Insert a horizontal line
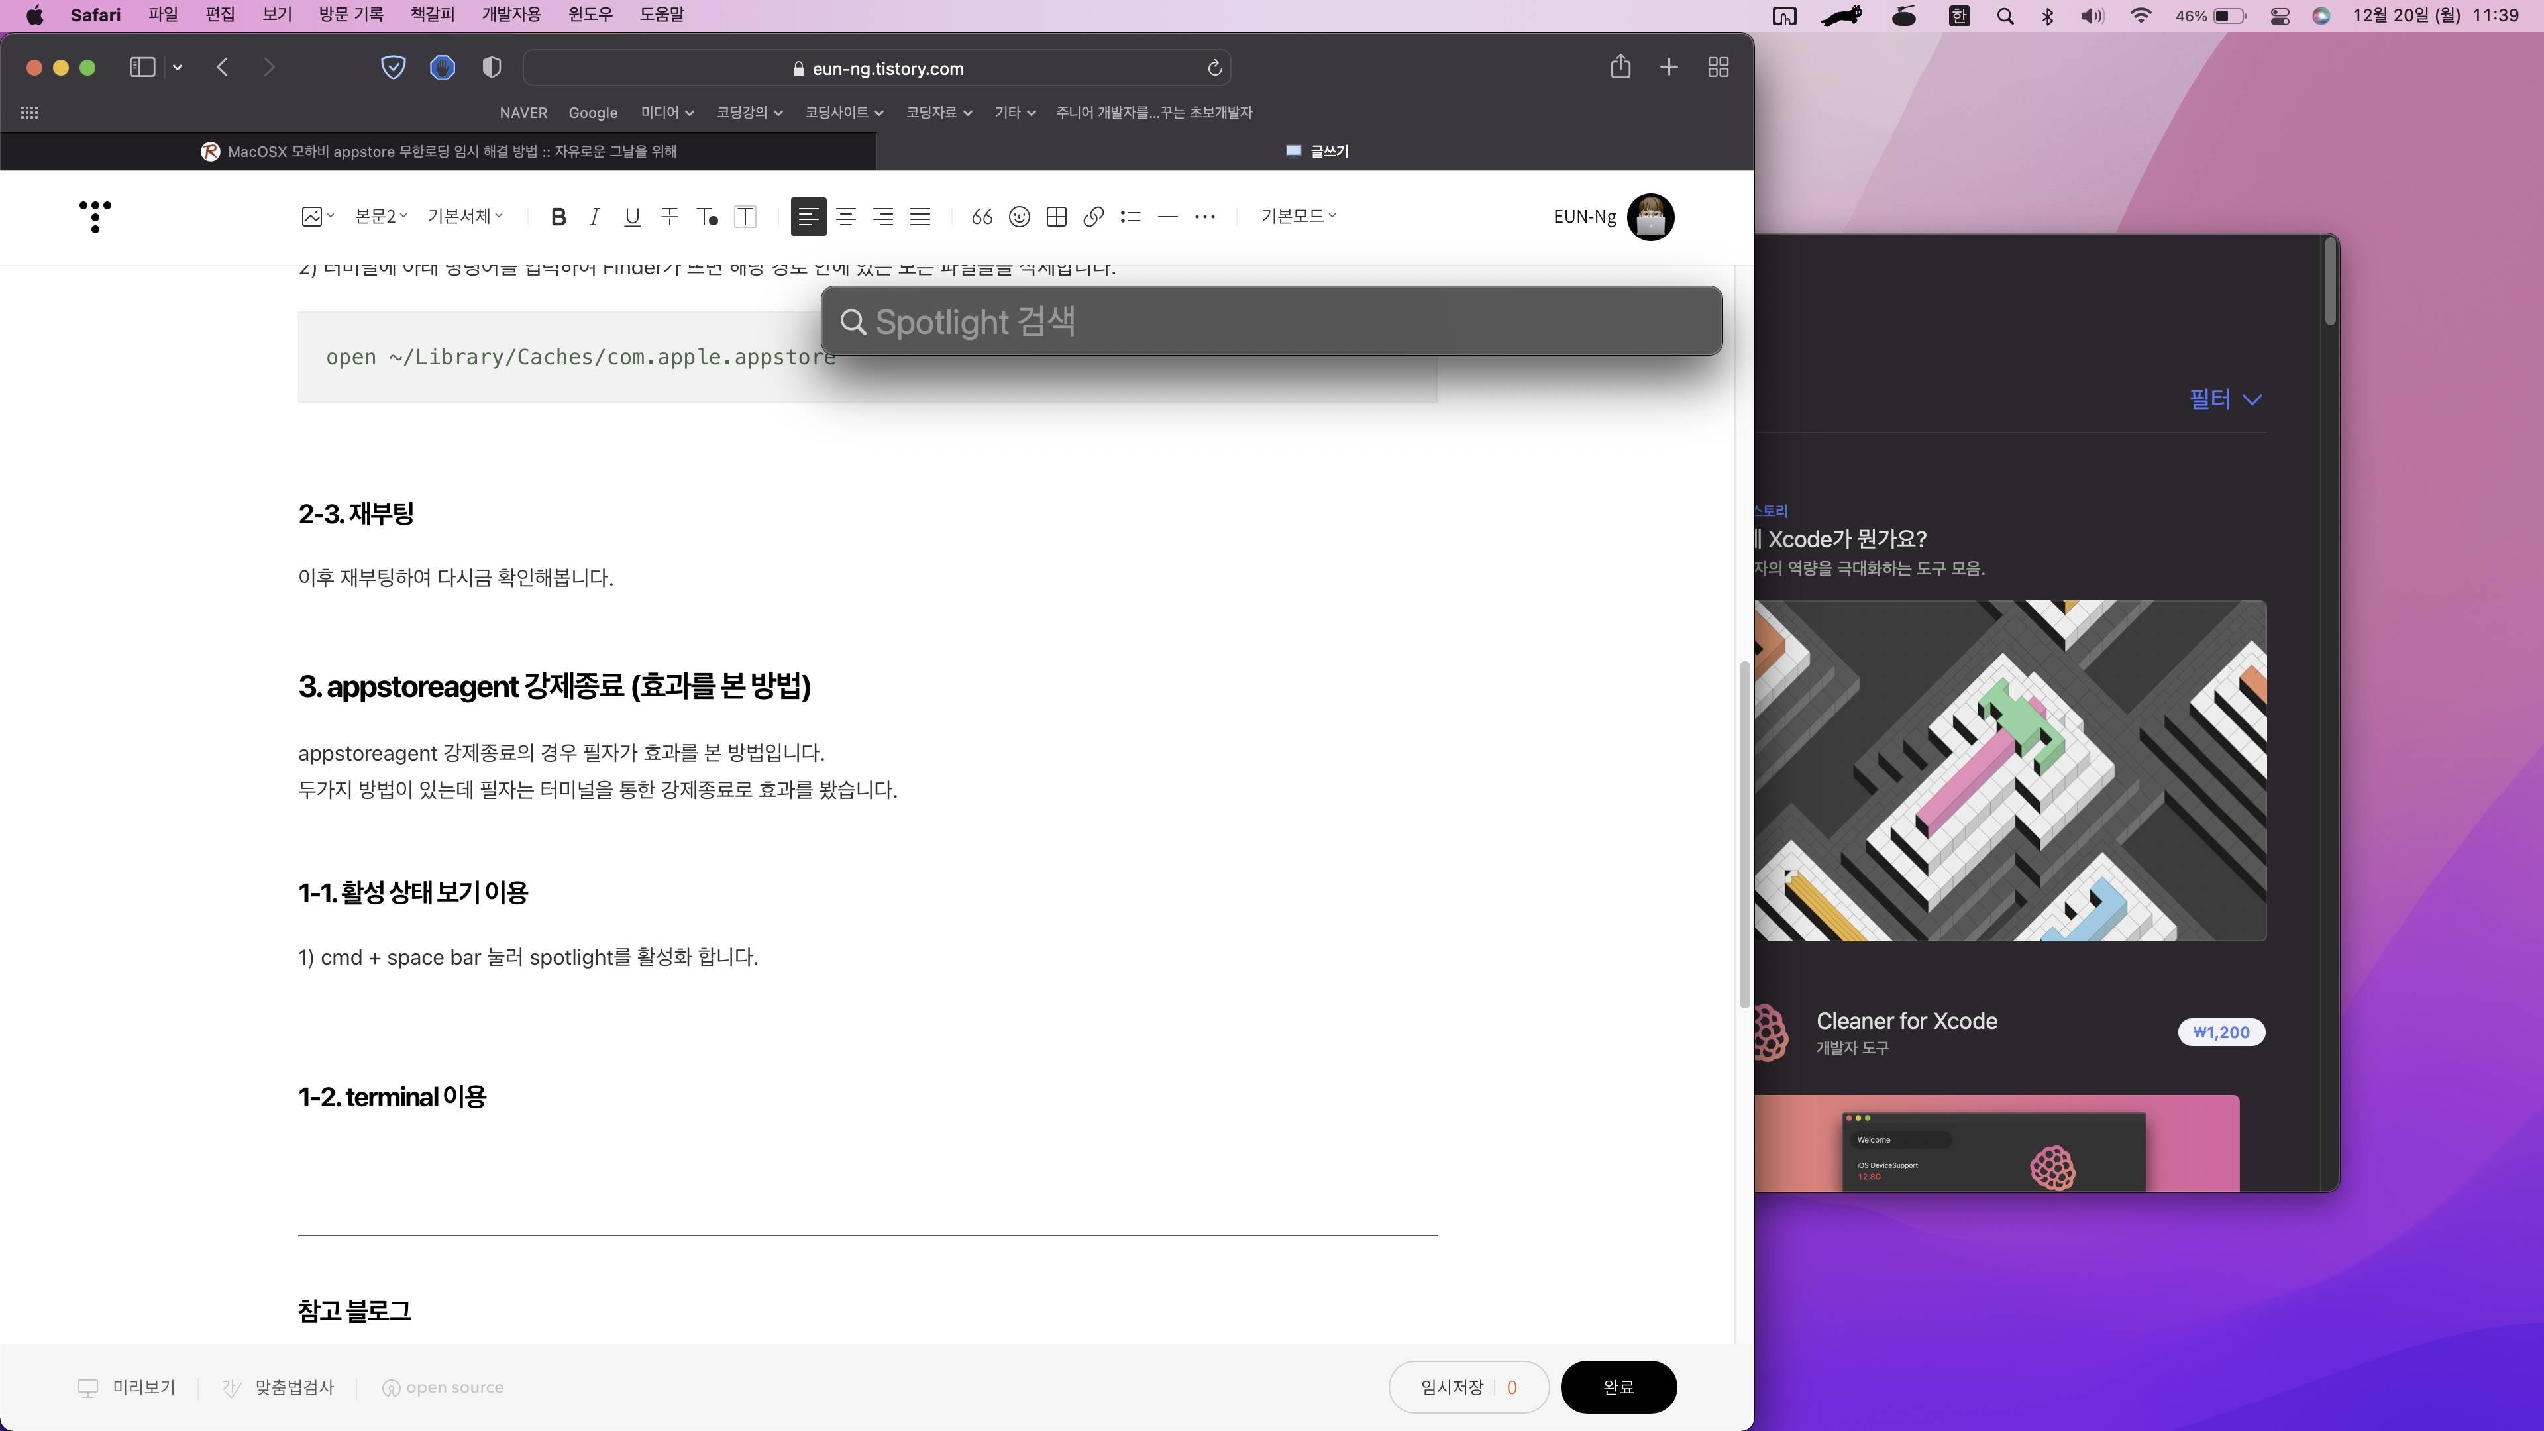The height and width of the screenshot is (1431, 2544). [1167, 216]
